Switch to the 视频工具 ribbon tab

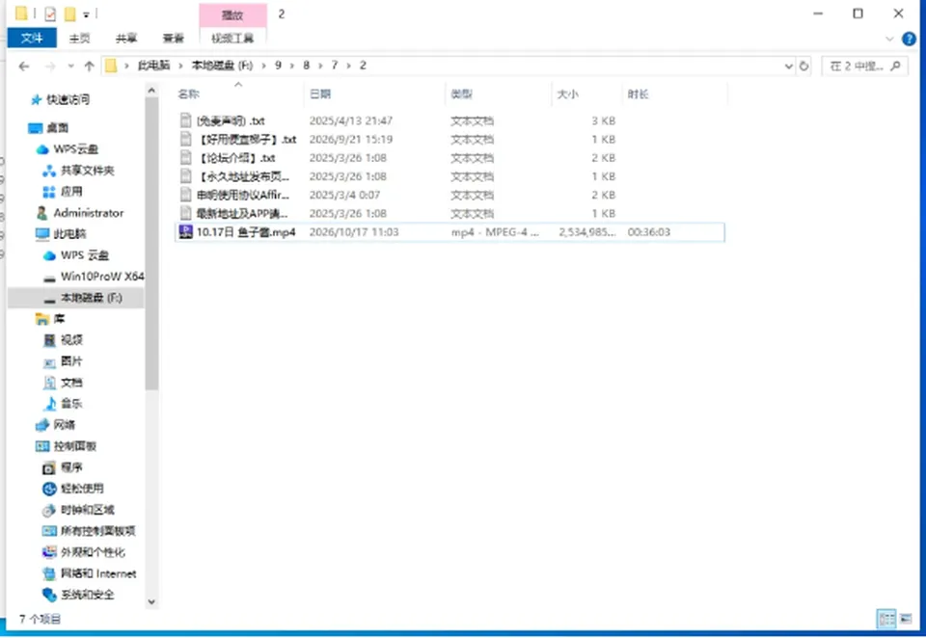(232, 39)
